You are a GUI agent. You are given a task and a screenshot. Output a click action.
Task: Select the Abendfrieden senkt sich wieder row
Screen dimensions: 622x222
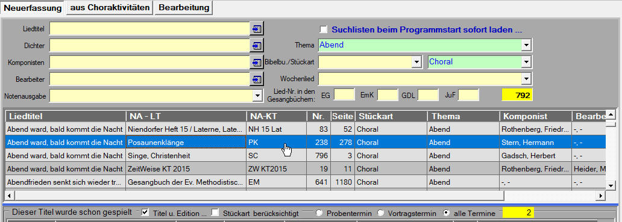[306, 182]
